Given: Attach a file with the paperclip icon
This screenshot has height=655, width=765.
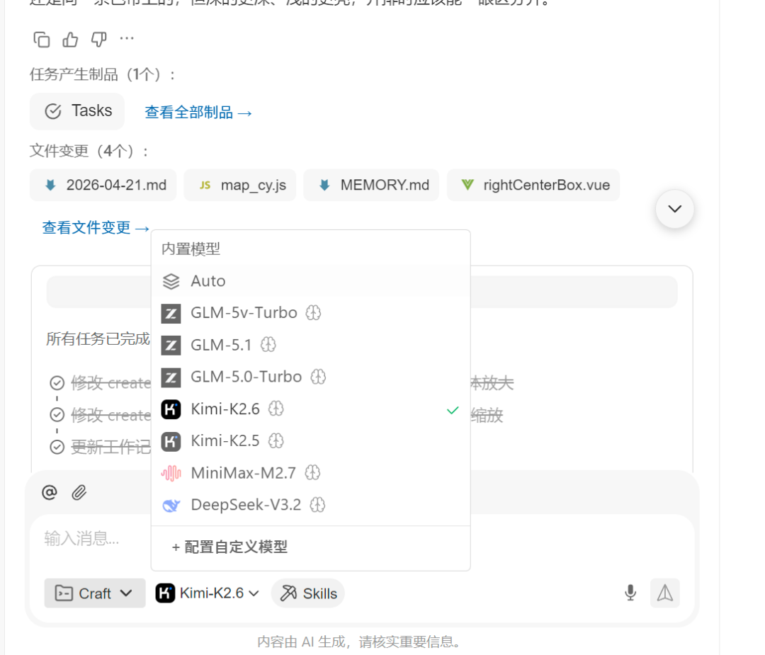Looking at the screenshot, I should pos(78,491).
